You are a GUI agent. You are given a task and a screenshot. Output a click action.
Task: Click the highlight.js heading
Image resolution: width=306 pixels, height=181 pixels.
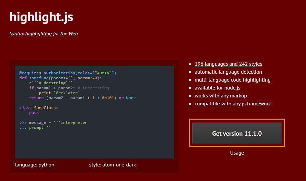coord(41,17)
